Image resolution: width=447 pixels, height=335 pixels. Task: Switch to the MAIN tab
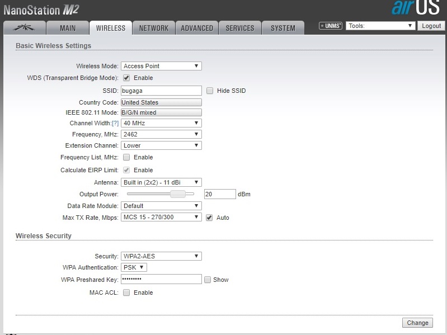coord(68,27)
